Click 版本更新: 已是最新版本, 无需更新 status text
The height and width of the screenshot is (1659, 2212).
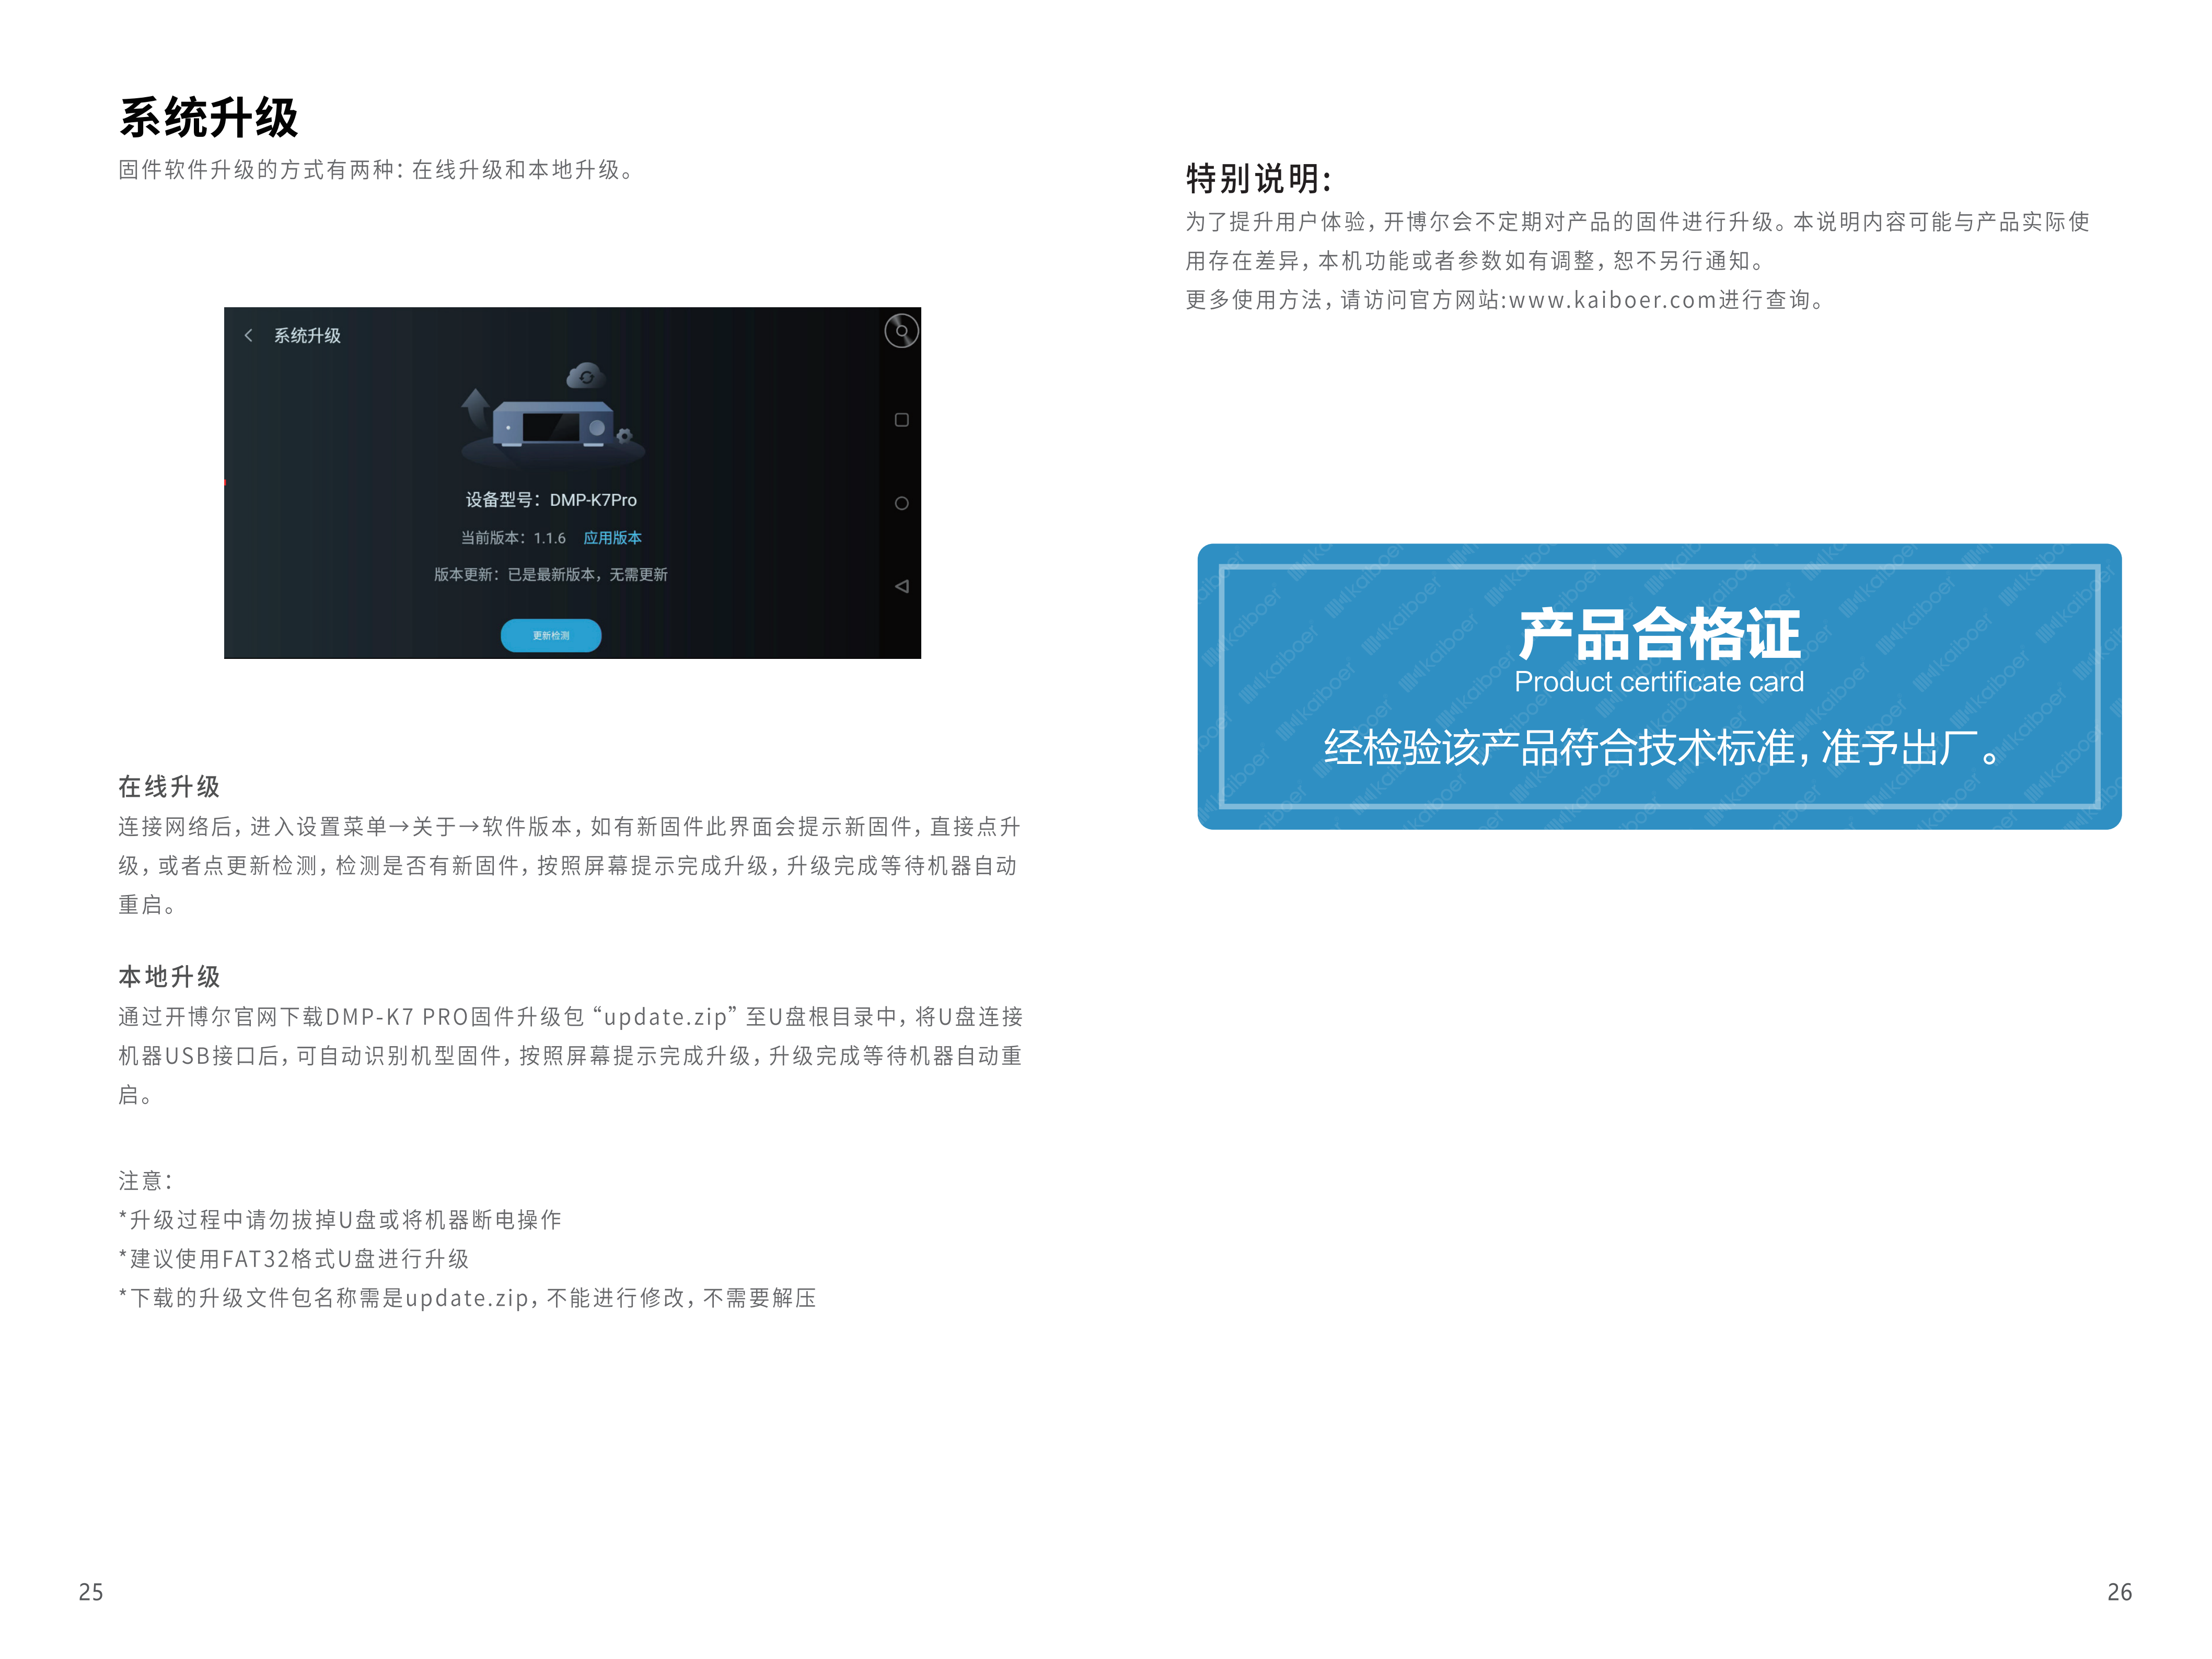coord(551,575)
